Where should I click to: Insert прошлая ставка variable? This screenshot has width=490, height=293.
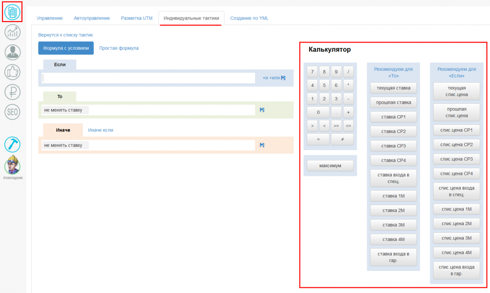pos(393,102)
